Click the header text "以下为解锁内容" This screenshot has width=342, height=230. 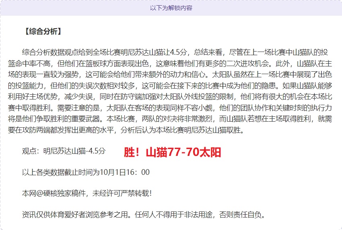tap(171, 8)
